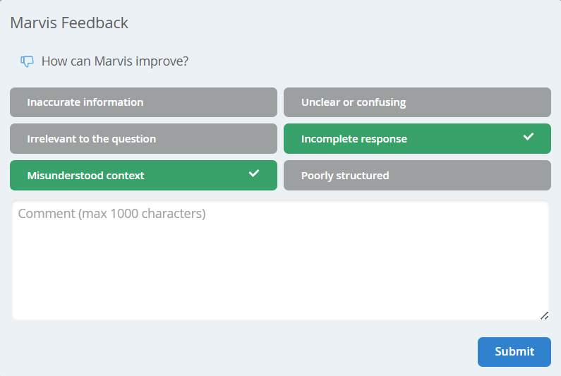Turn off the Misunderstood context option

tap(143, 176)
